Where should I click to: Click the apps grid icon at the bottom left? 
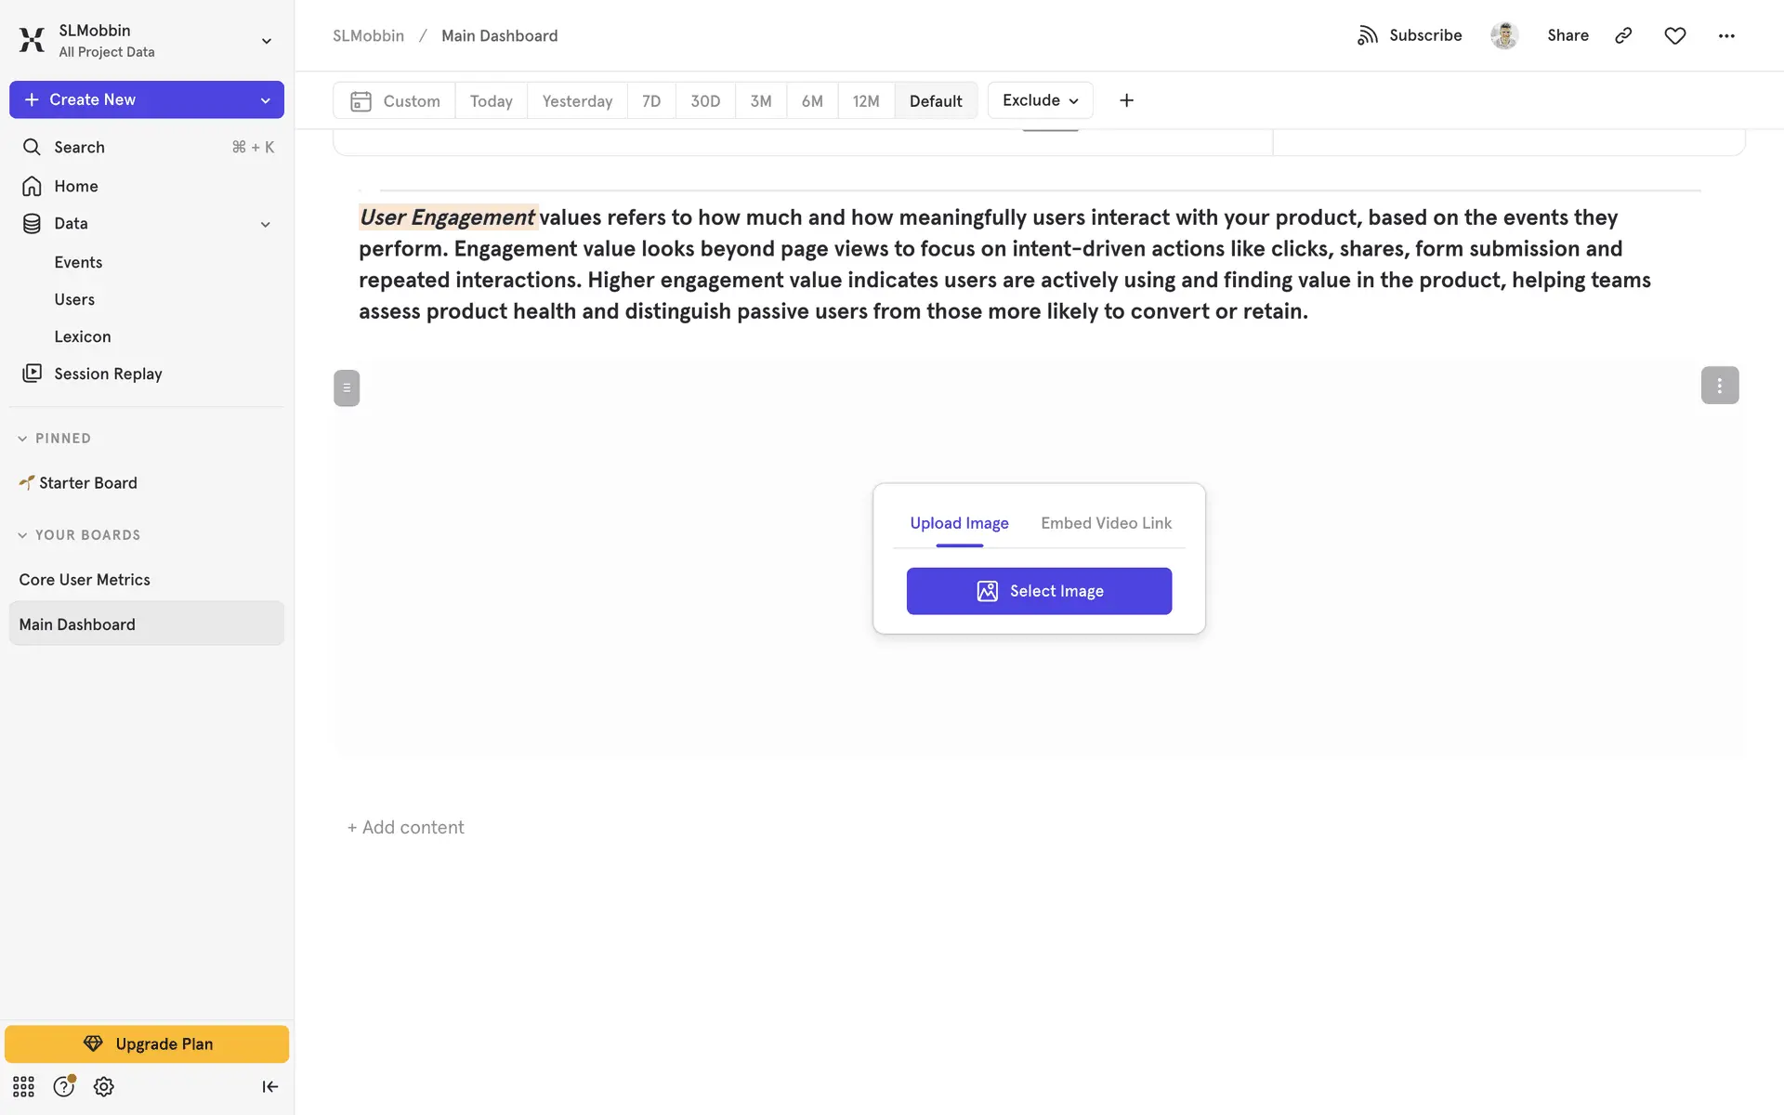(x=23, y=1086)
